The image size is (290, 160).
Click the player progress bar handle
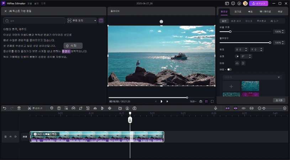(x=187, y=97)
